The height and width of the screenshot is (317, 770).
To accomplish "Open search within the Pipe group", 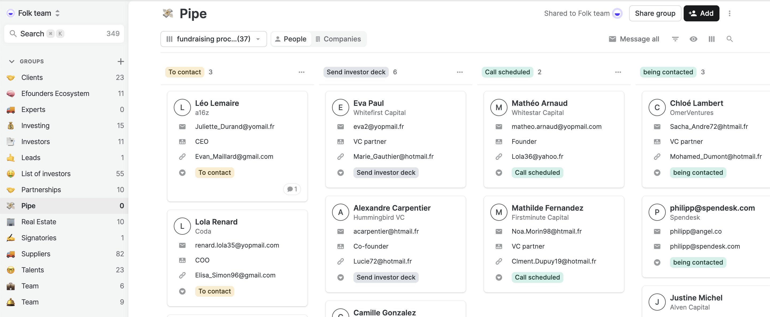I will (730, 39).
